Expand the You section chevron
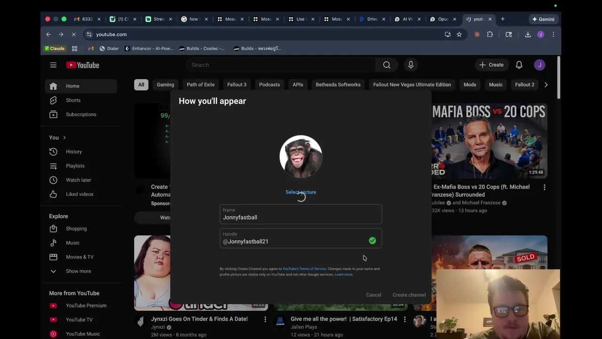Screen dimensions: 602x339 (x=64, y=137)
